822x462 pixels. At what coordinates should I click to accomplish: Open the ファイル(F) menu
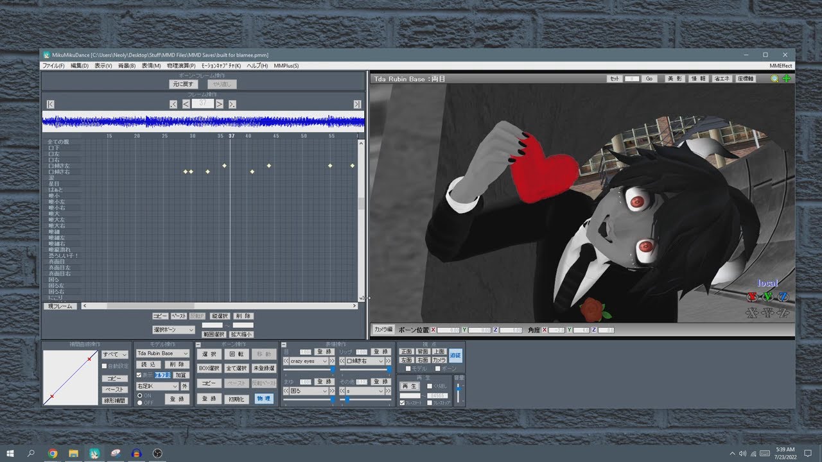pyautogui.click(x=53, y=65)
